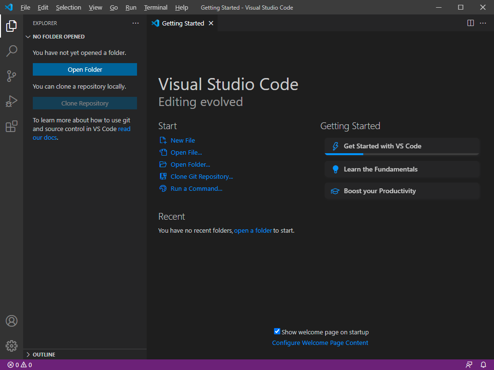Click the Run a Command... link
This screenshot has width=494, height=370.
(x=196, y=188)
